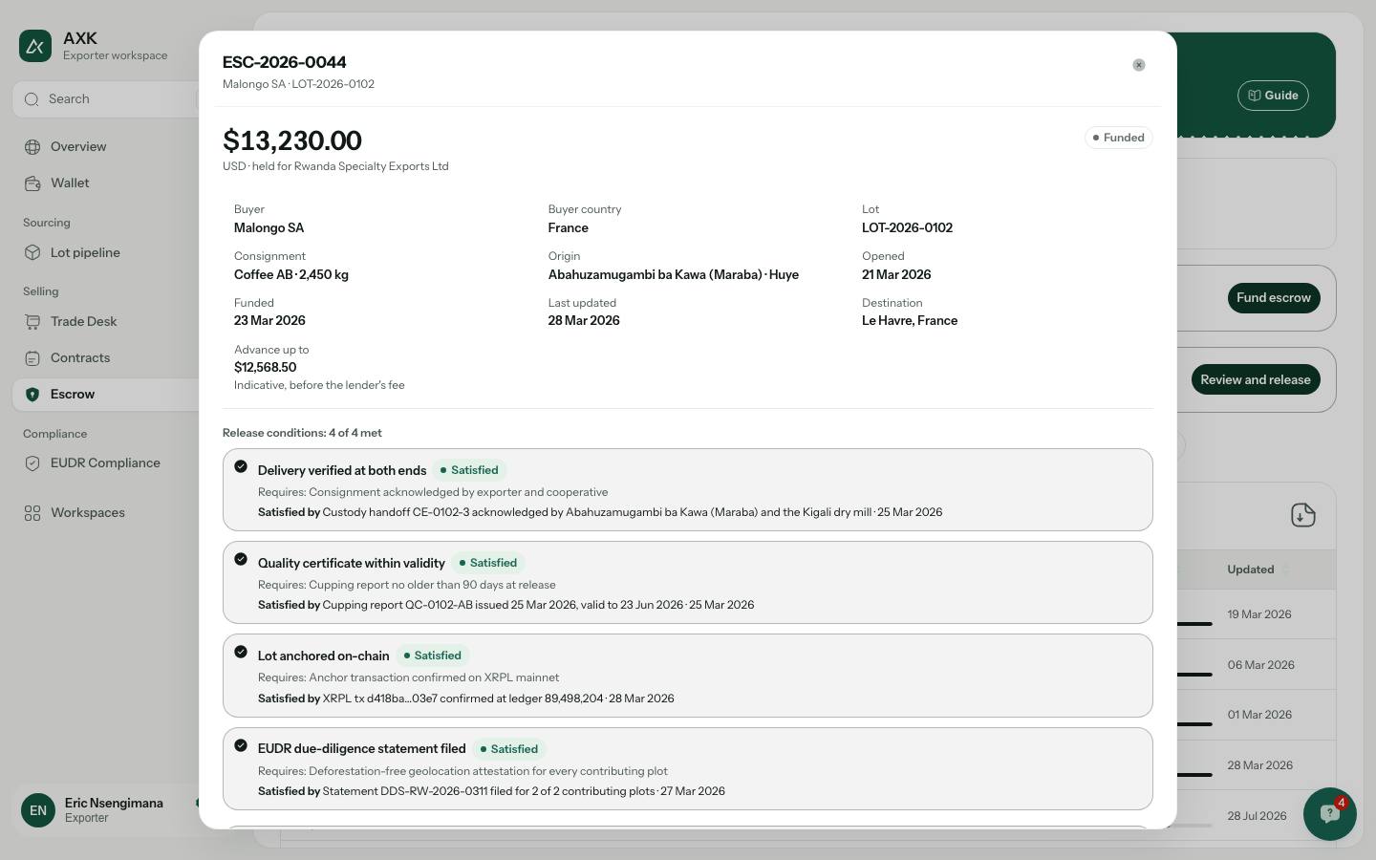This screenshot has width=1376, height=860.
Task: Open EUDR Compliance page
Action: click(x=105, y=463)
